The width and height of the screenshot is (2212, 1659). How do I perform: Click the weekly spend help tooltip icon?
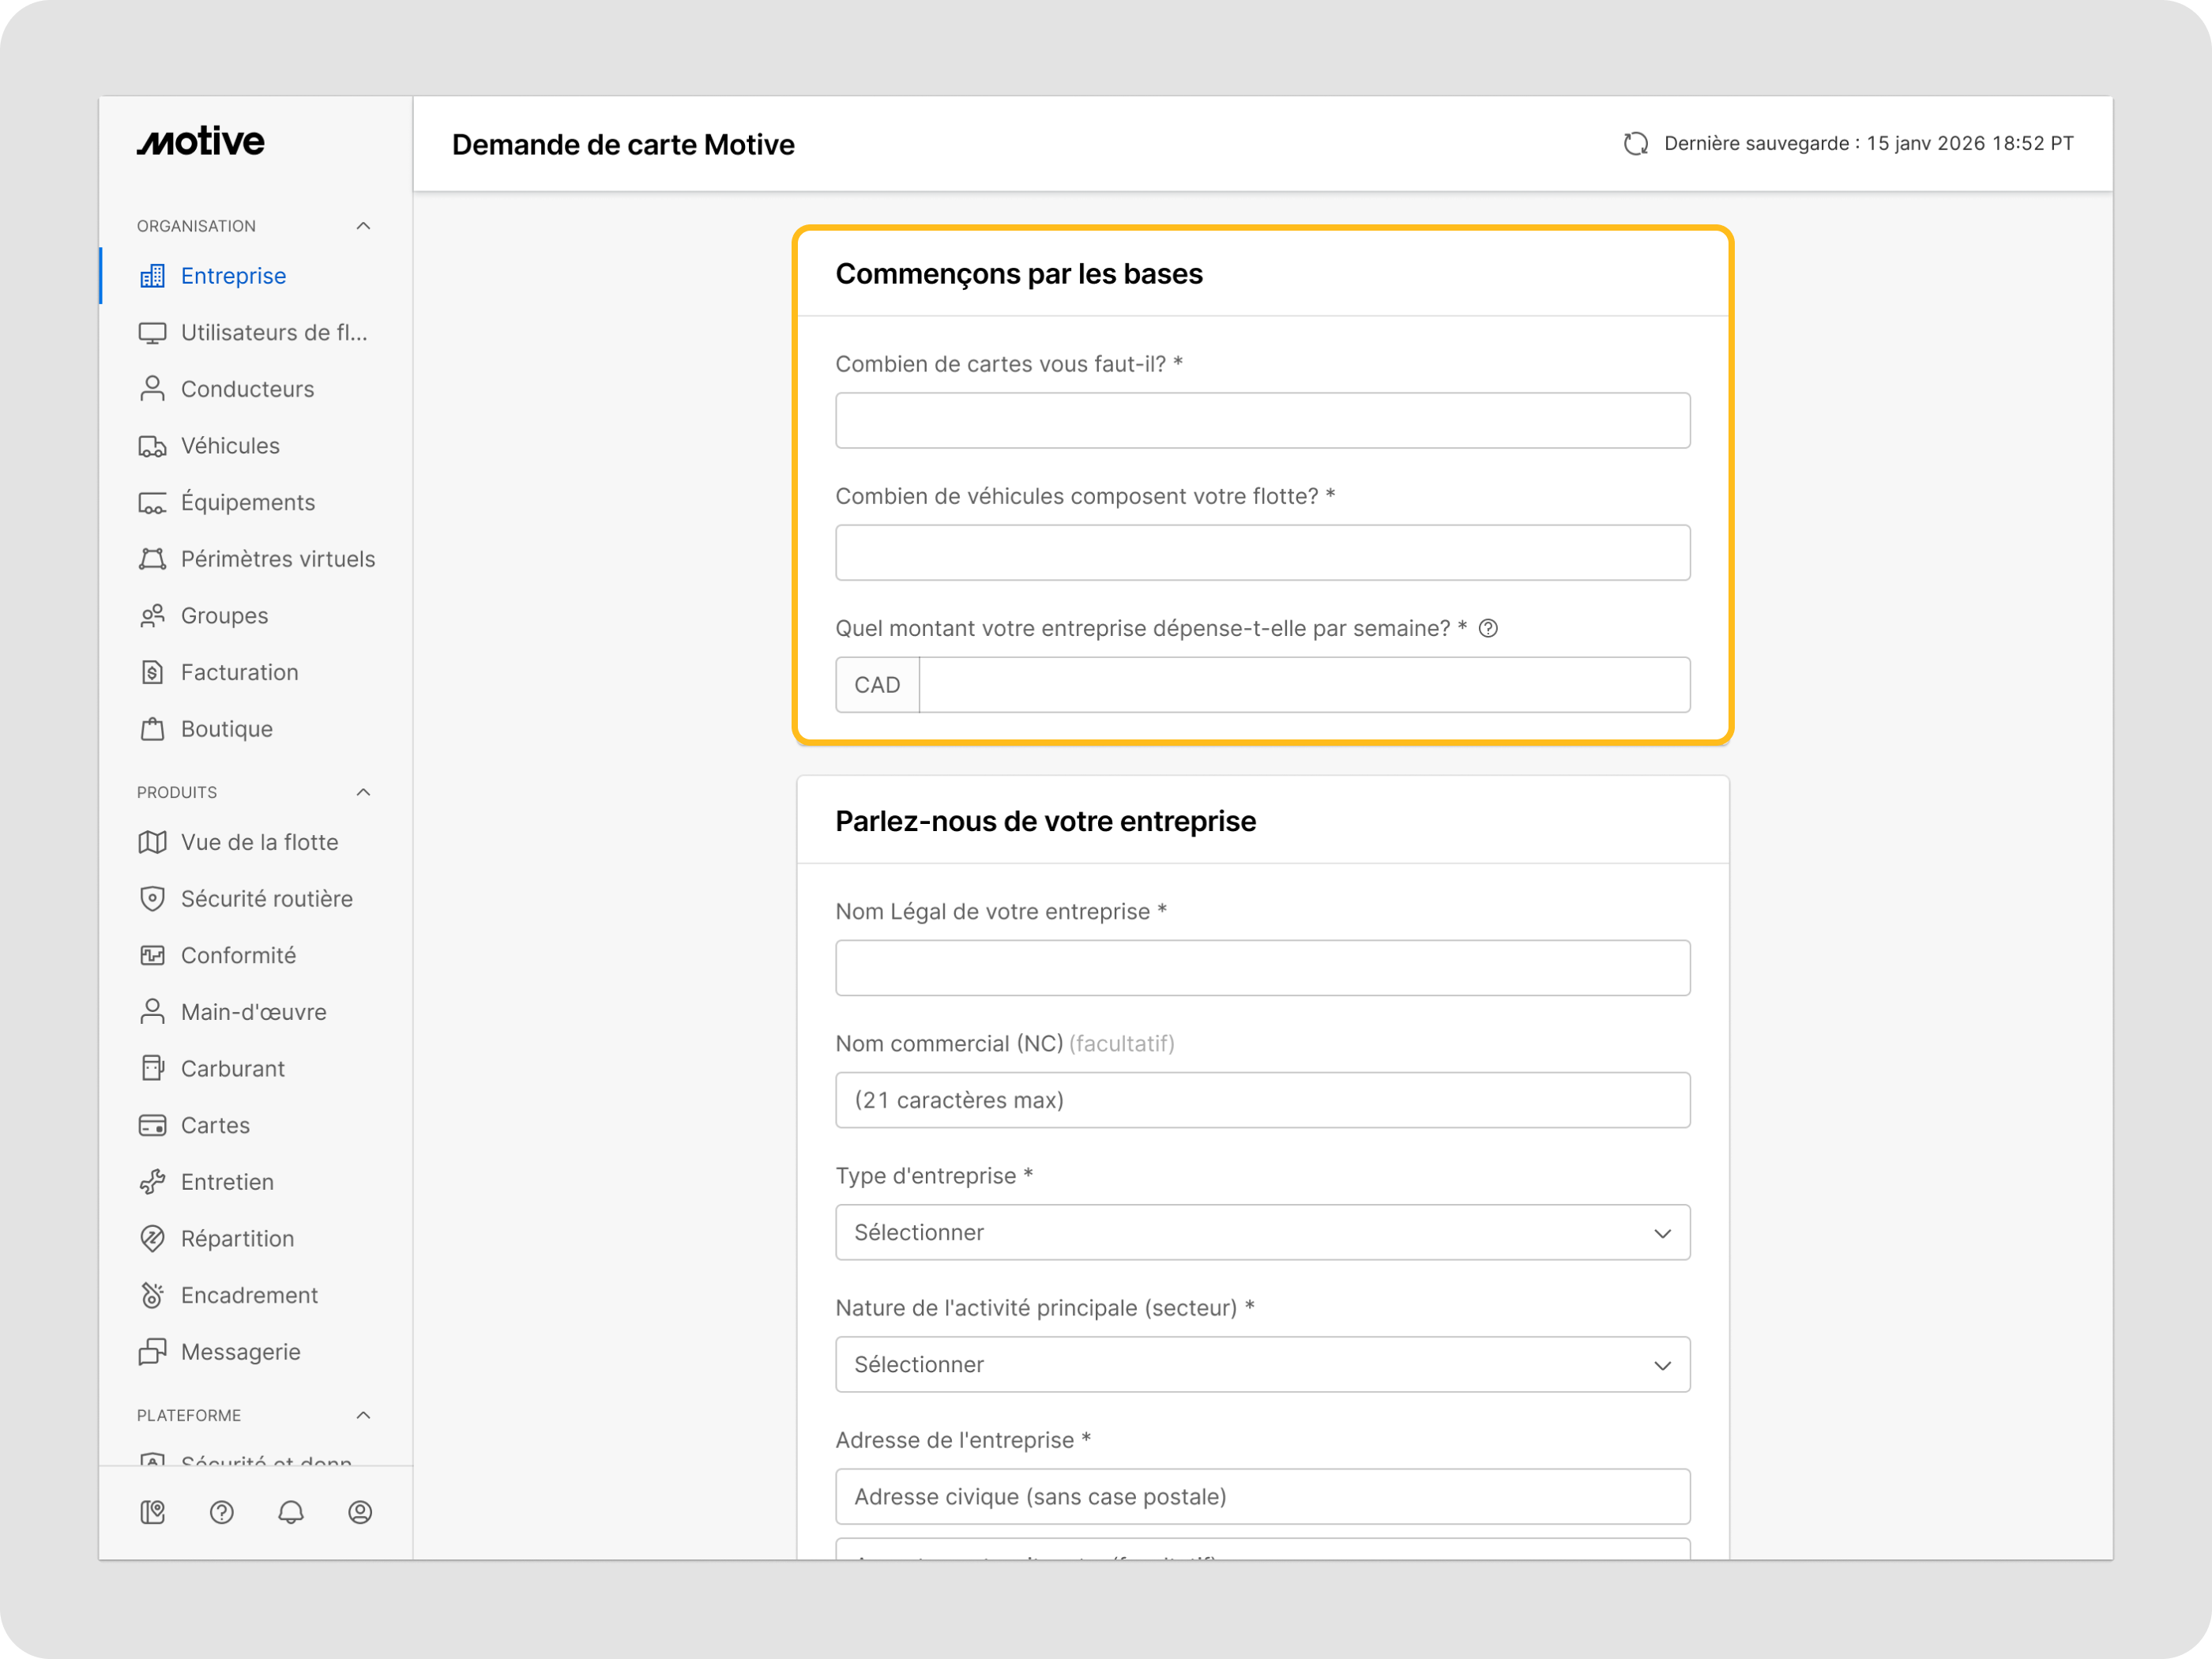(x=1488, y=628)
